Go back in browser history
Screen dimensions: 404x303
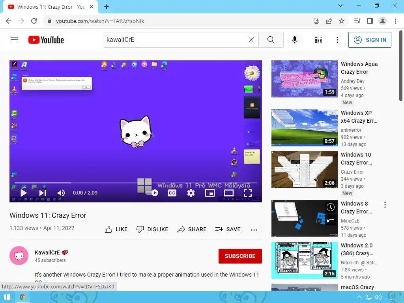[9, 21]
